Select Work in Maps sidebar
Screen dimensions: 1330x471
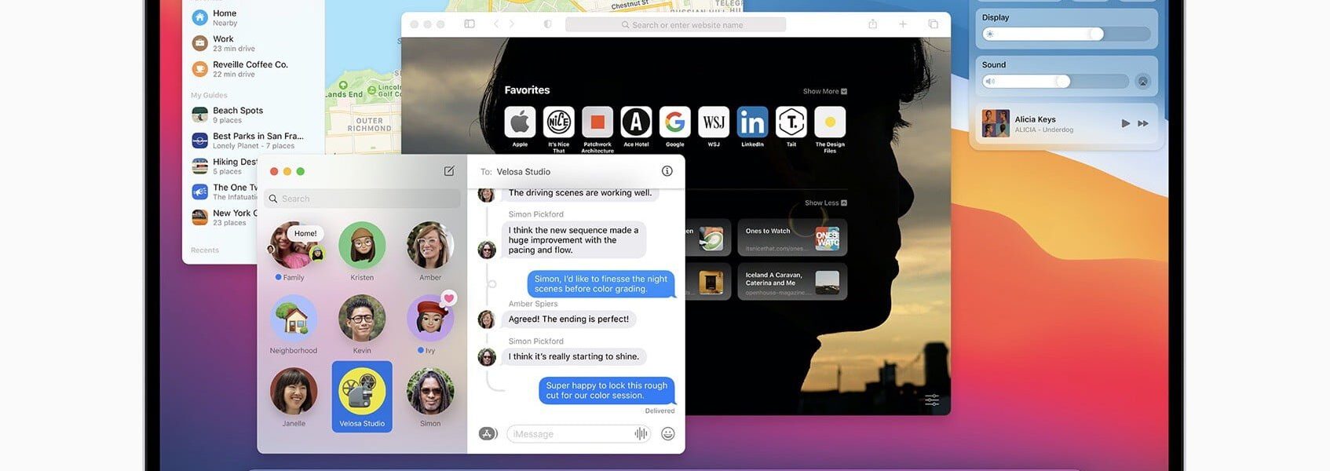click(253, 43)
